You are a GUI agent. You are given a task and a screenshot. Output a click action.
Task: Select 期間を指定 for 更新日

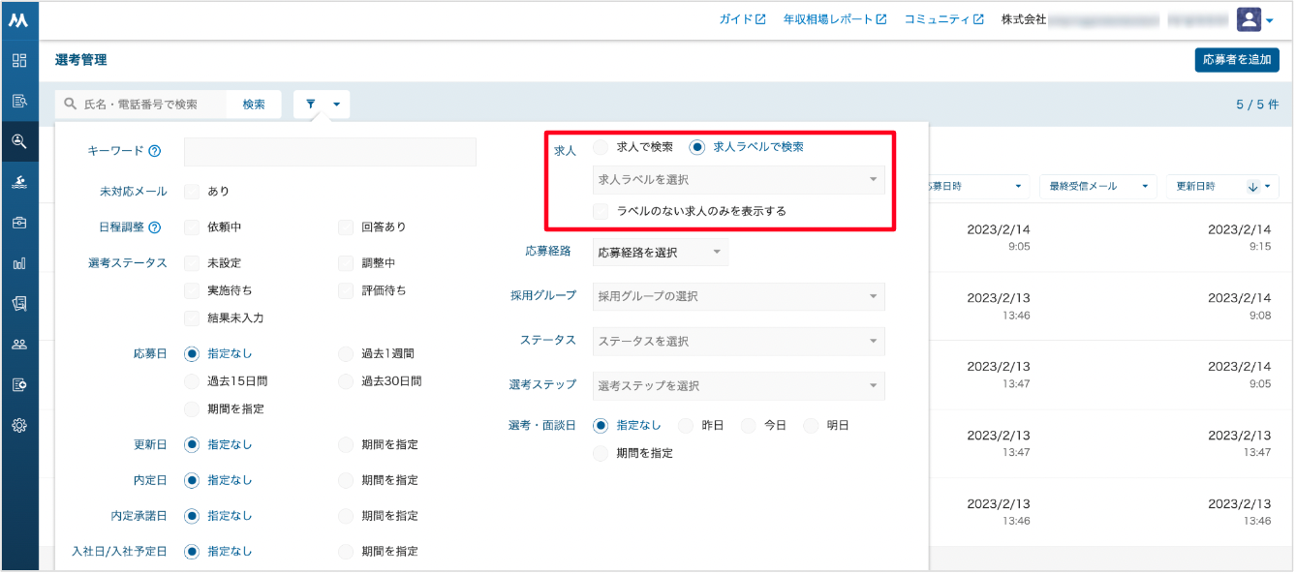pos(346,445)
